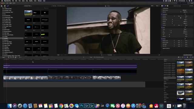The width and height of the screenshot is (194, 109).
Task: Open the viewer View options dropdown
Action: click(157, 6)
